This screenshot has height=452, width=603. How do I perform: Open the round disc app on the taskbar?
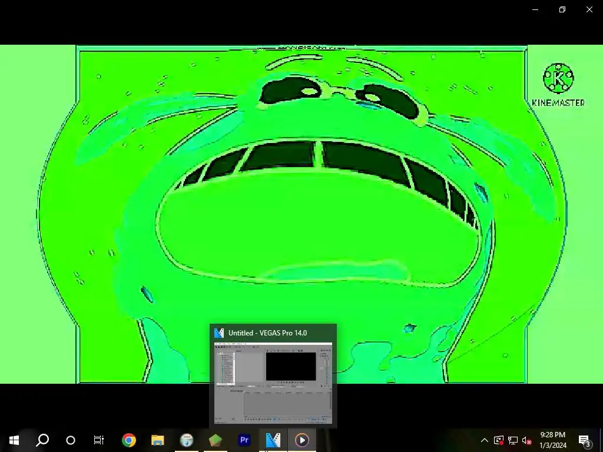coord(187,440)
